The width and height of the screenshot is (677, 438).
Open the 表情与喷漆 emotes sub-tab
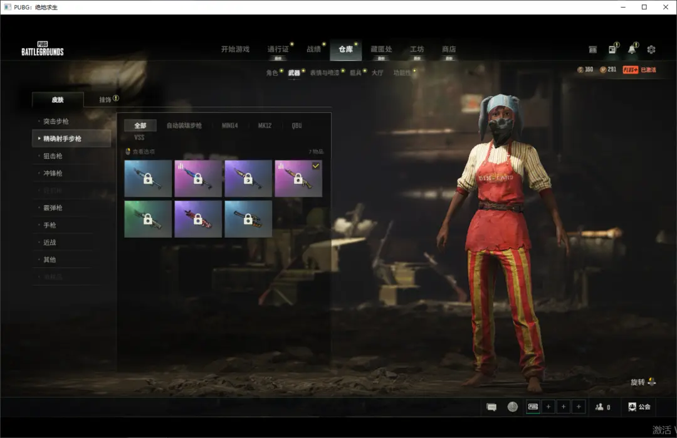[325, 73]
